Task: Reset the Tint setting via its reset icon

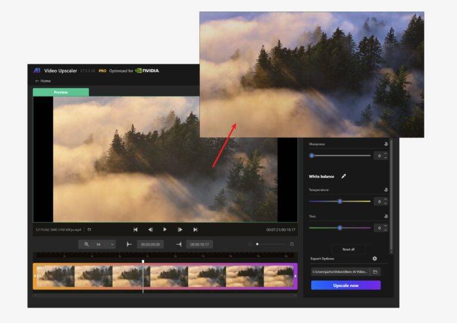Action: tap(386, 217)
